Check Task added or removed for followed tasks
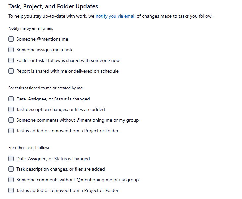Screen dimensions: 242x199 (11, 190)
